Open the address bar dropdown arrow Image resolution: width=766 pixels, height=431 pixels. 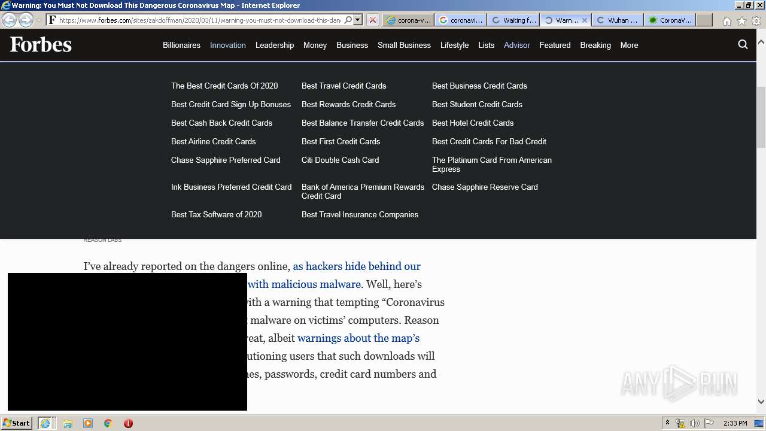[x=358, y=20]
